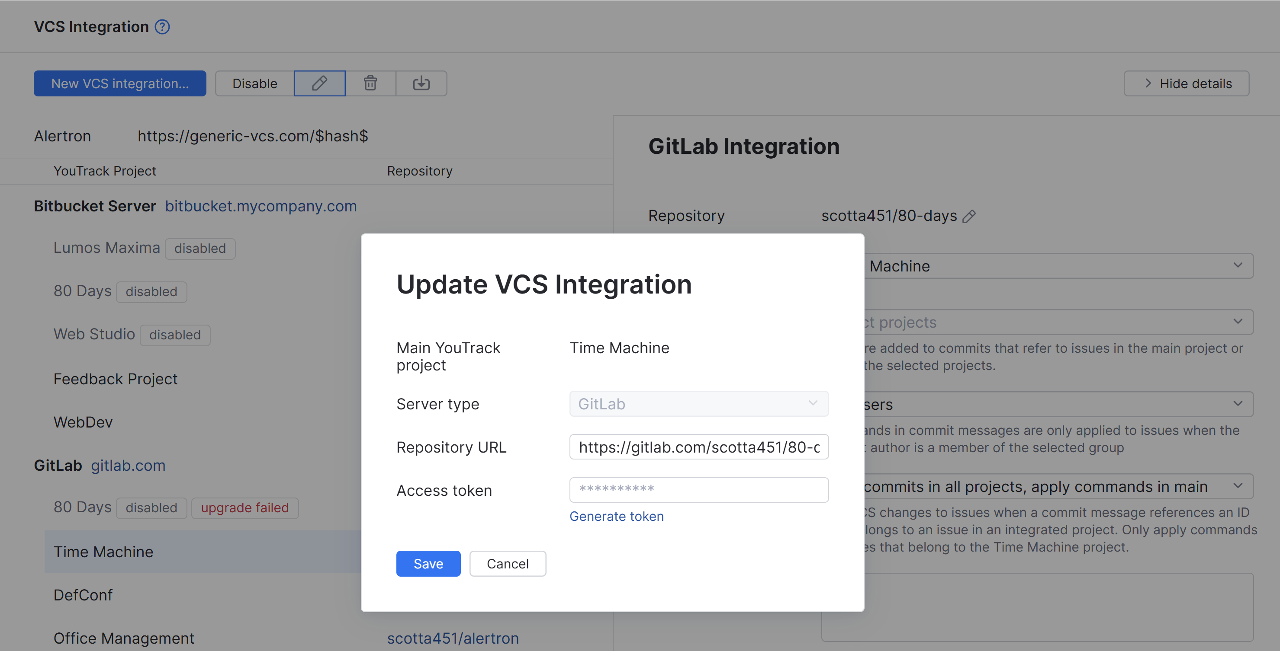Click the pencil edit integration icon
This screenshot has width=1280, height=651.
click(319, 83)
